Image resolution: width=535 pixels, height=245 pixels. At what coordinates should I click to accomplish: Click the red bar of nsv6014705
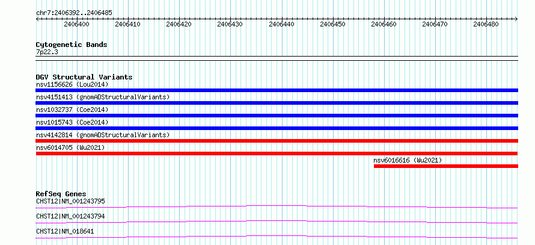[277, 154]
